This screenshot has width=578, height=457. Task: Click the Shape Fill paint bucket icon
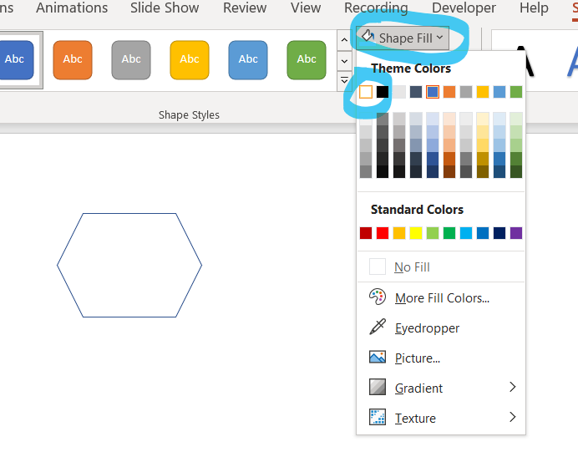[x=368, y=38]
